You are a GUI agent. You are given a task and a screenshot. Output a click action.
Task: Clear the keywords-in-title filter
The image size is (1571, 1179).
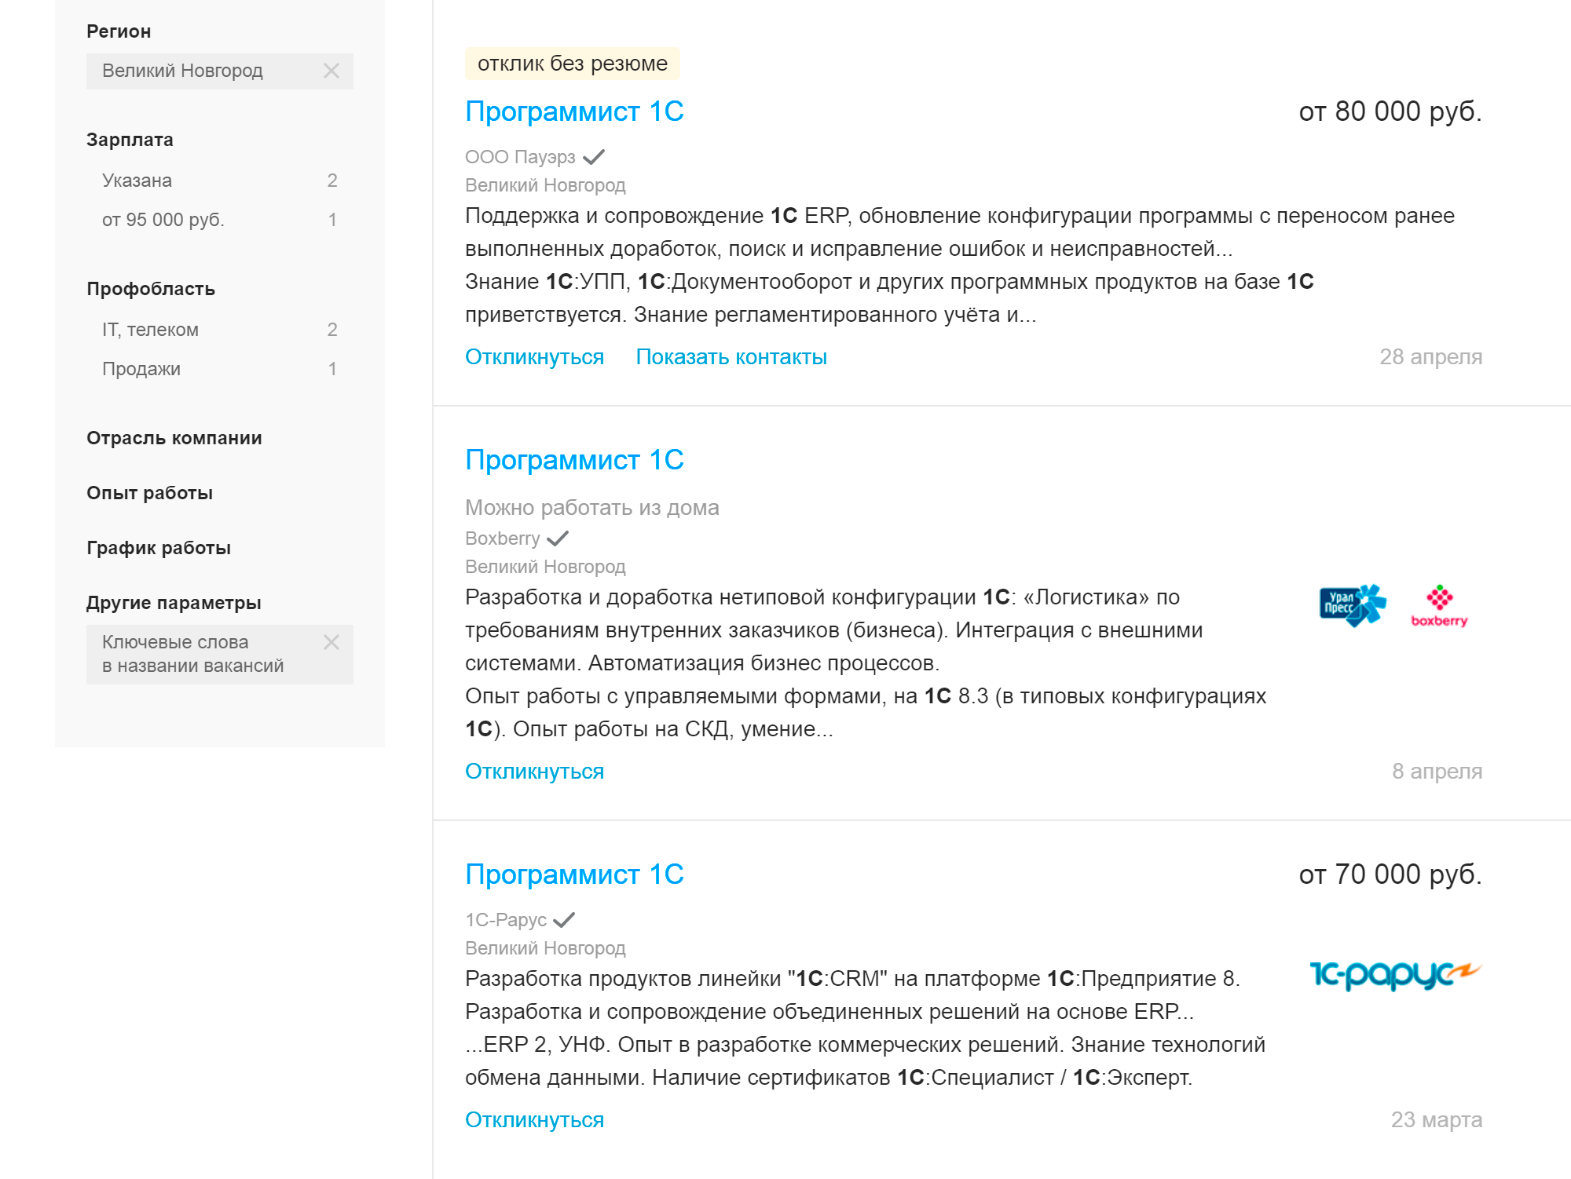tap(331, 642)
